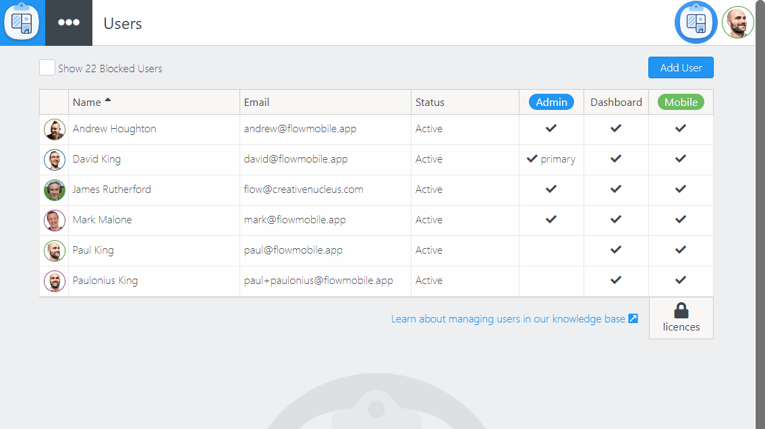This screenshot has height=429, width=765.
Task: Click Paul King's circular avatar photo
Action: point(55,250)
